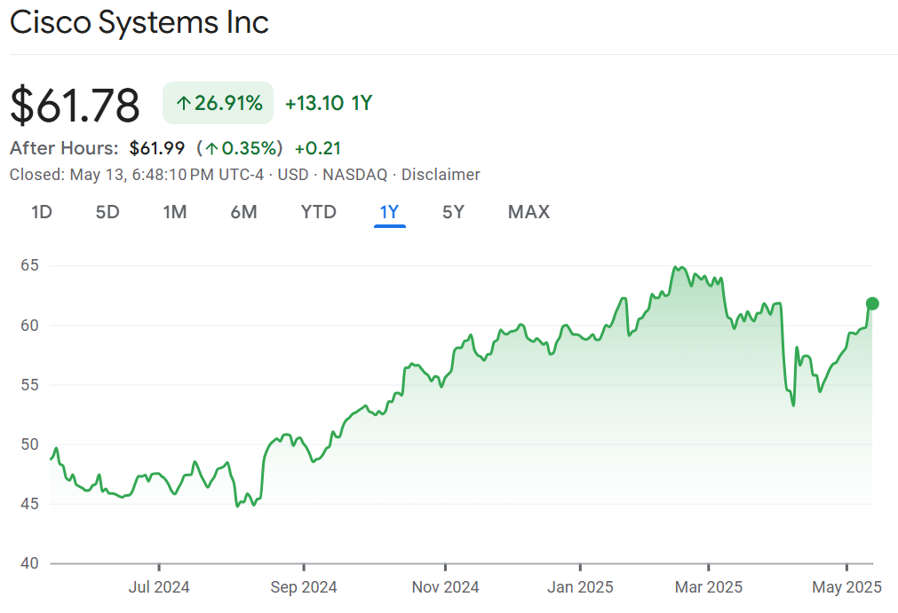The image size is (898, 613).
Task: Select the YTD range tab
Action: pos(318,212)
